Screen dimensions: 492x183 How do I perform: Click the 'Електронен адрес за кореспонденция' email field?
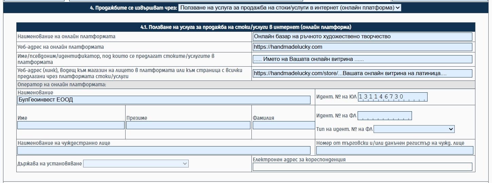pyautogui.click(x=362, y=167)
